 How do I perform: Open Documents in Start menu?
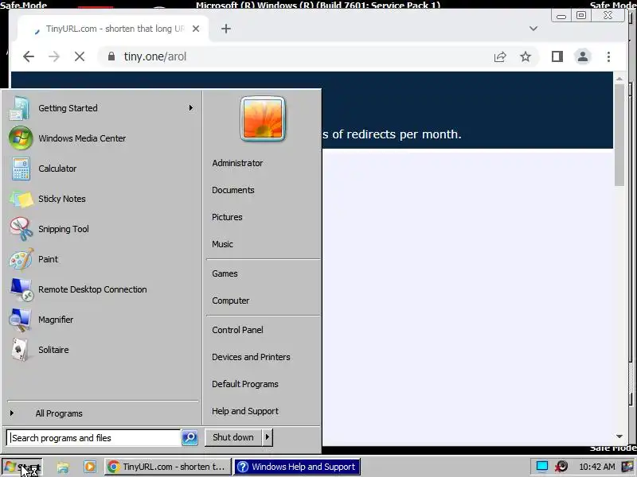click(x=233, y=190)
